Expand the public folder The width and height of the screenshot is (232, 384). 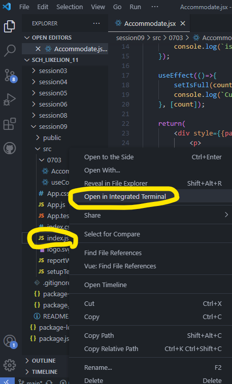click(65, 137)
